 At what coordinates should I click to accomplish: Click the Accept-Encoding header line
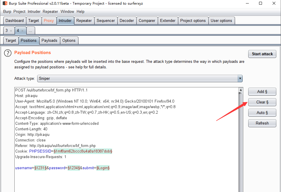(x=41, y=118)
